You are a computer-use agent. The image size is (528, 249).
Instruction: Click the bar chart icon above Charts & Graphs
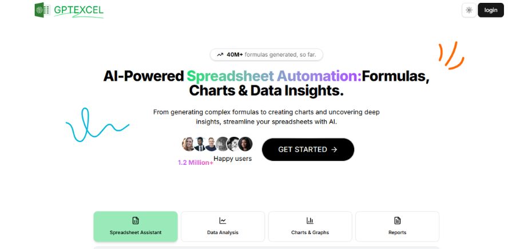(310, 221)
